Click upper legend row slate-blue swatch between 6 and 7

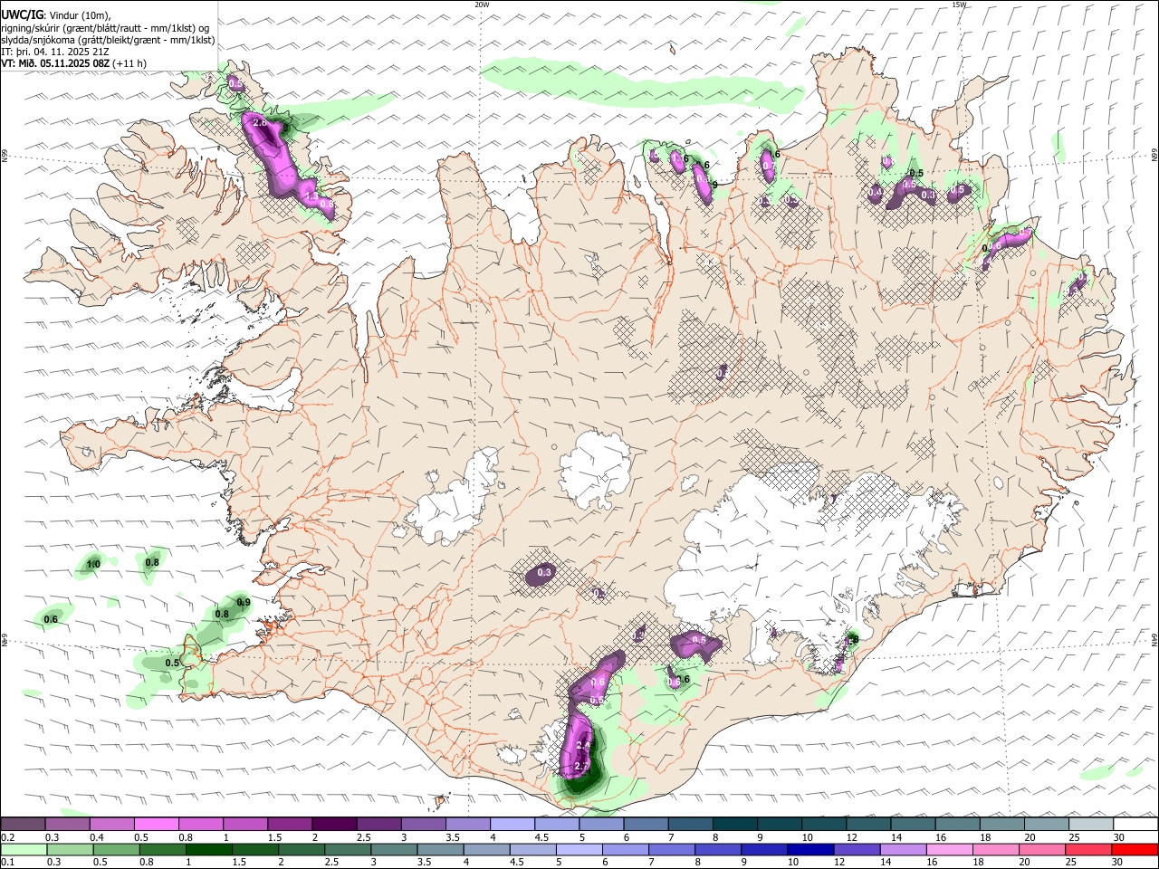click(646, 825)
